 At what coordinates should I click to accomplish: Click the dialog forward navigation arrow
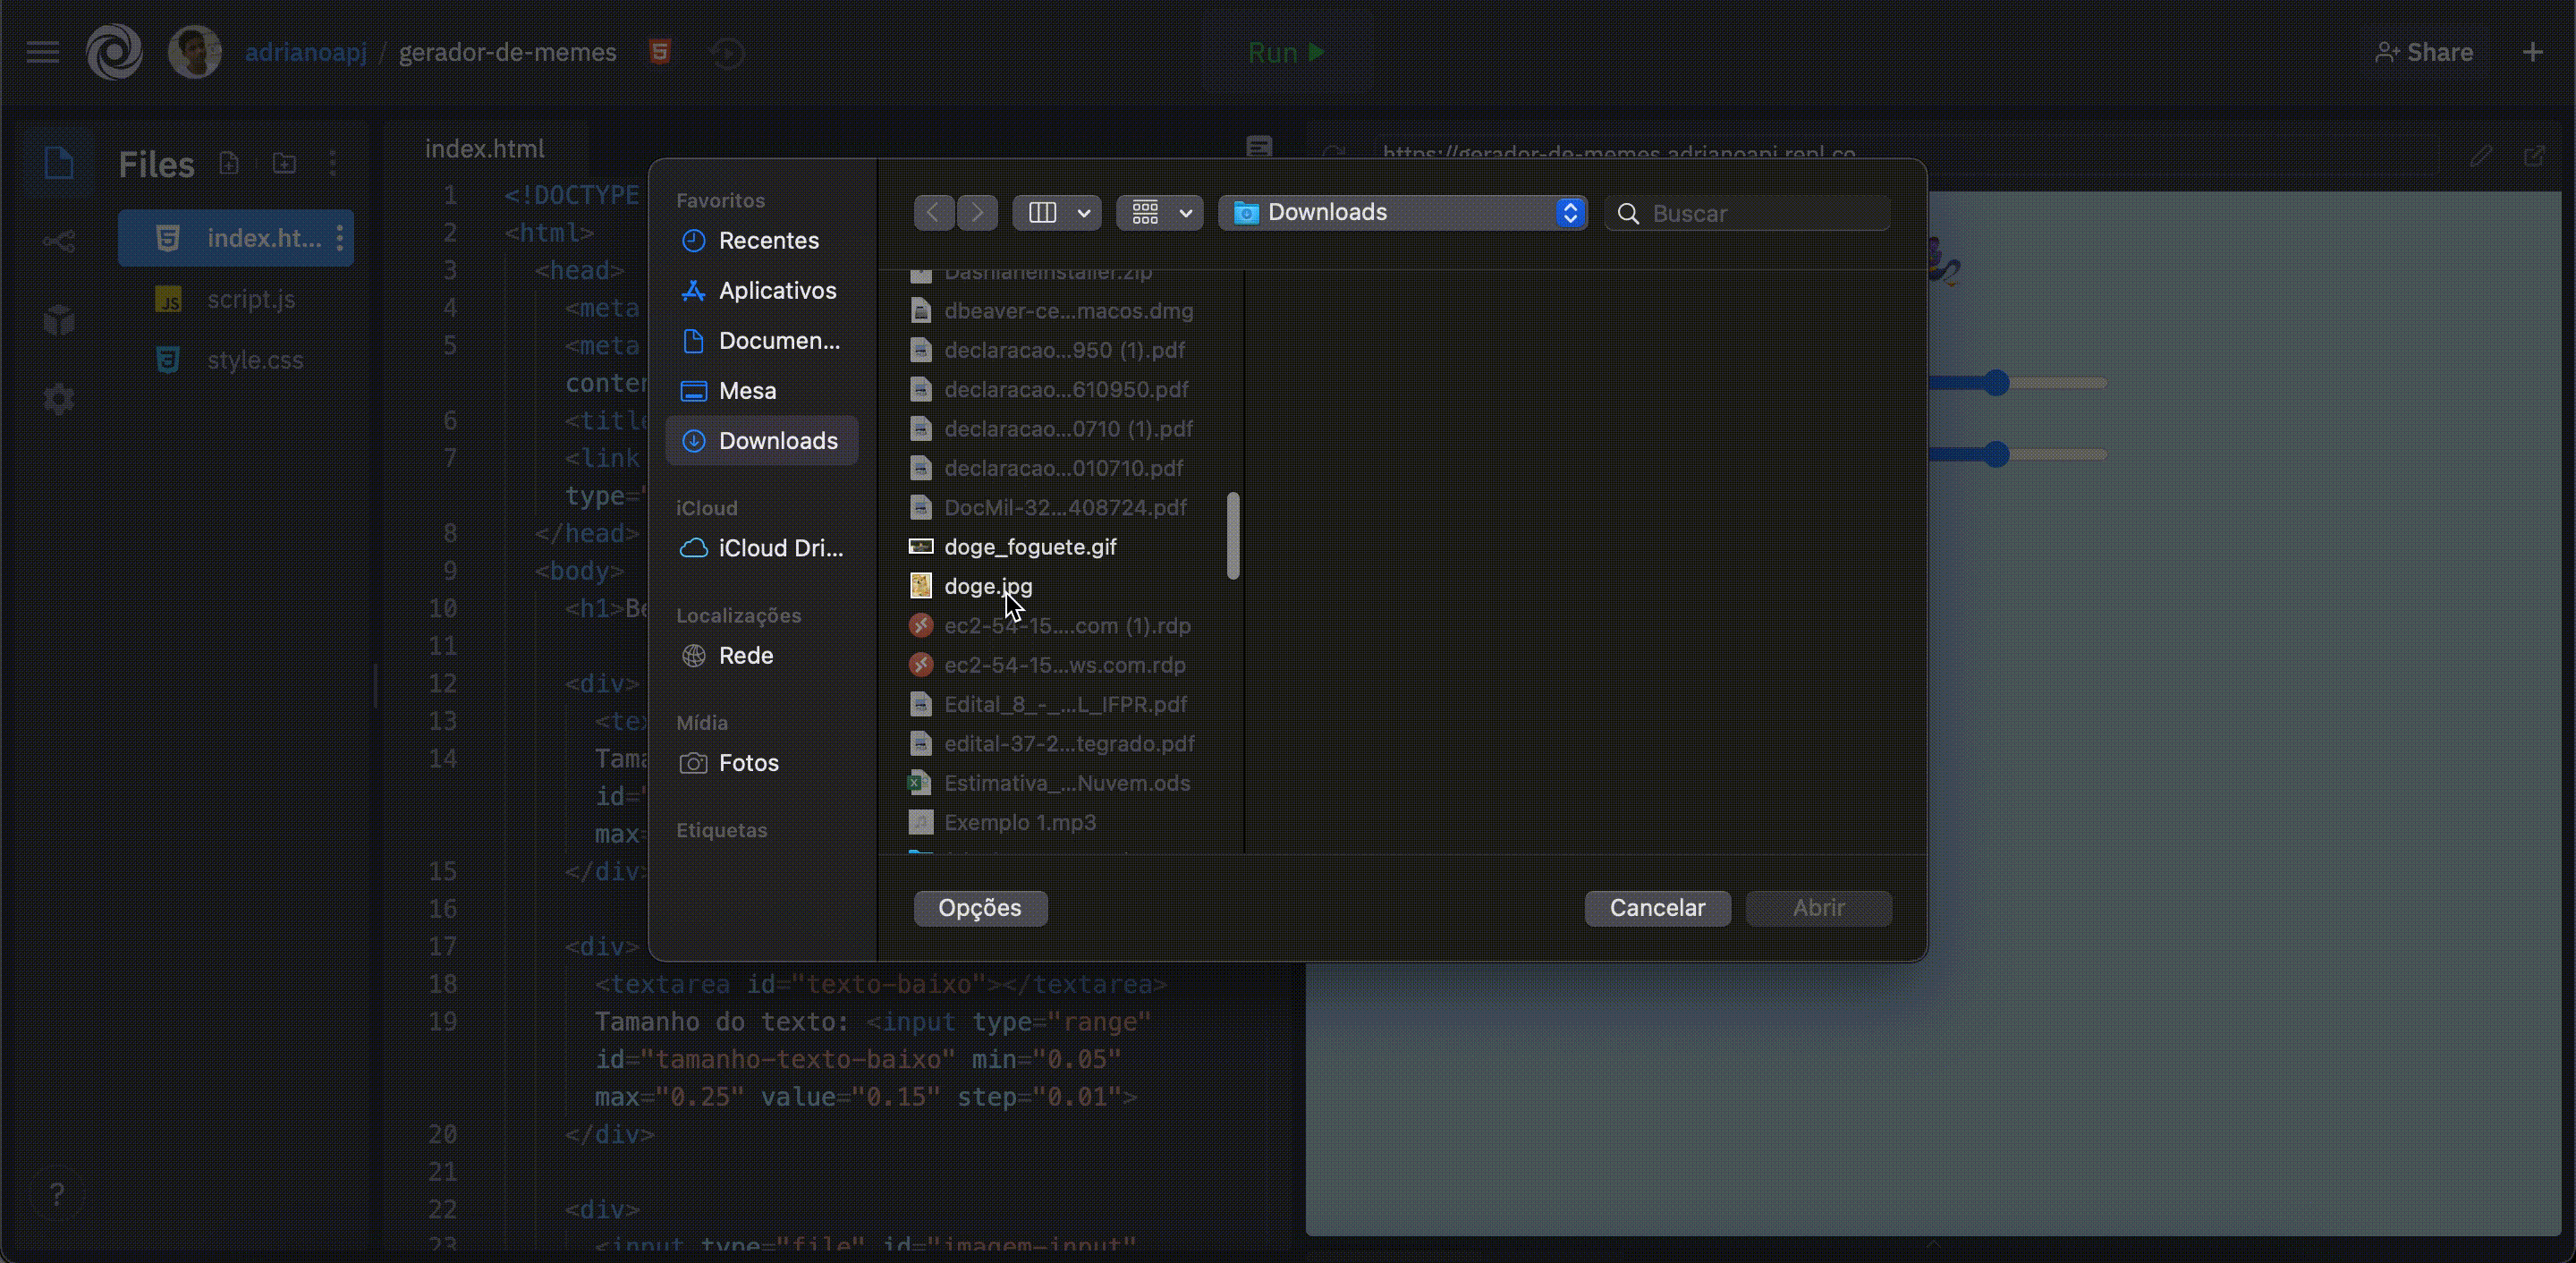pos(977,213)
